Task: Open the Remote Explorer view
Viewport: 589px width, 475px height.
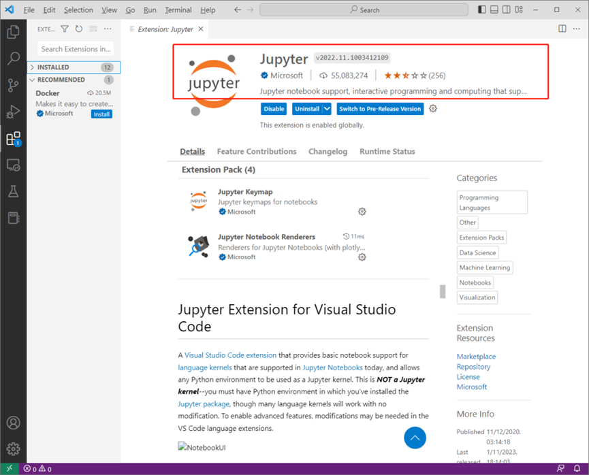Action: [x=13, y=165]
